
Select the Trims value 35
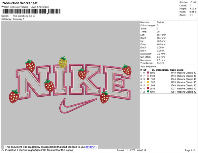pos(158,32)
